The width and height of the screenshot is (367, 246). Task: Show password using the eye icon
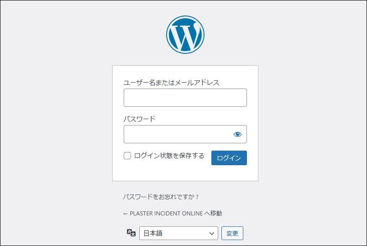click(237, 134)
